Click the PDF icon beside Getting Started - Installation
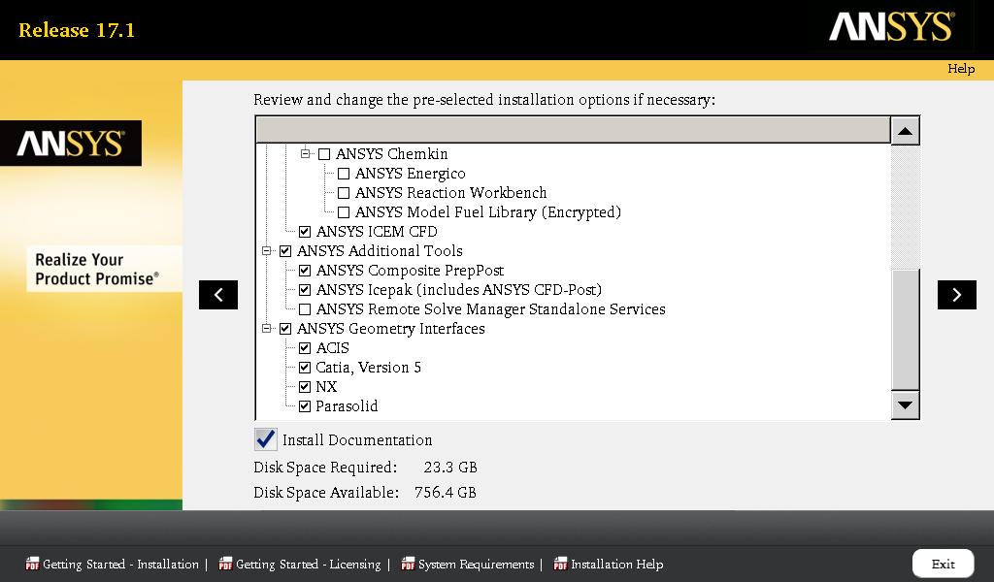This screenshot has width=994, height=582. click(x=32, y=564)
